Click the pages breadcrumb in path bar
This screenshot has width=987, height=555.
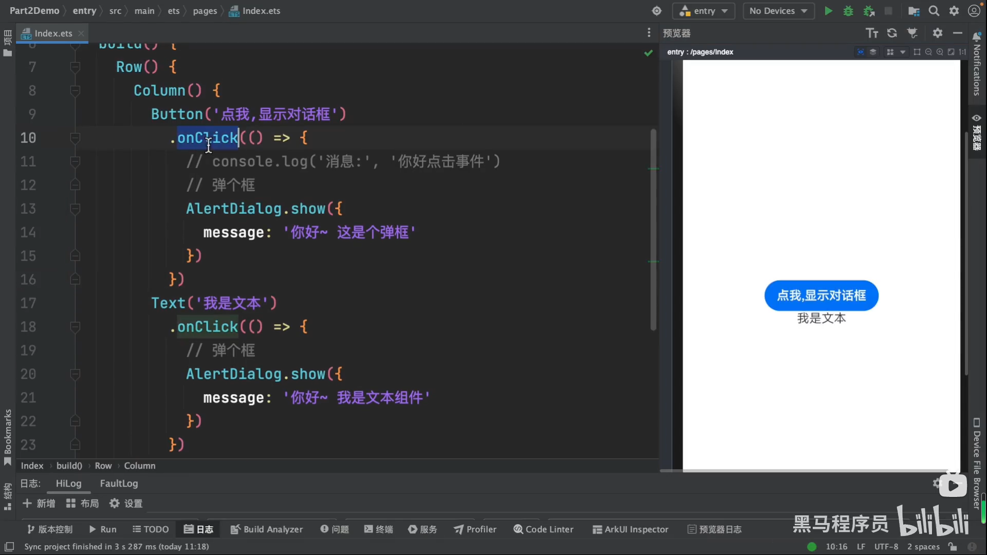205,11
